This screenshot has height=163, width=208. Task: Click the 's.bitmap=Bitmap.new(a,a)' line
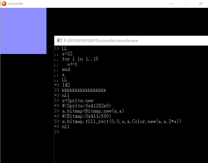(93, 111)
